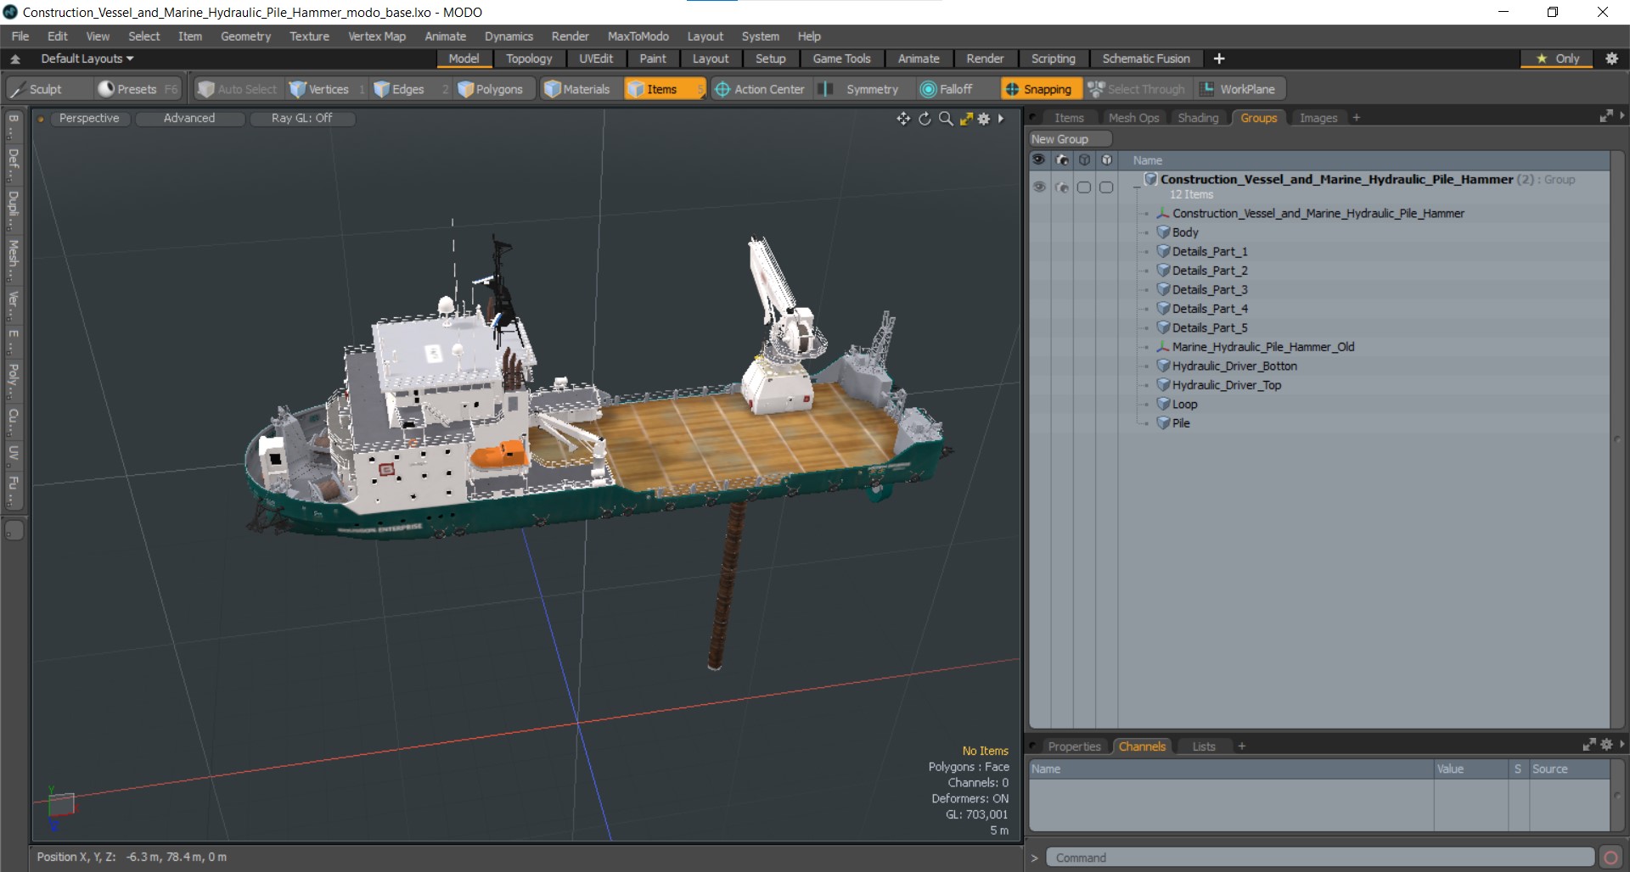Open viewport settings gear
This screenshot has height=872, width=1630.
(984, 119)
